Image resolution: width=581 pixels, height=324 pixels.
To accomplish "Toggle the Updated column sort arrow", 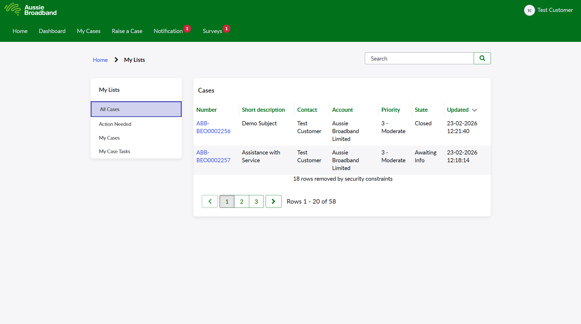I will coord(474,110).
